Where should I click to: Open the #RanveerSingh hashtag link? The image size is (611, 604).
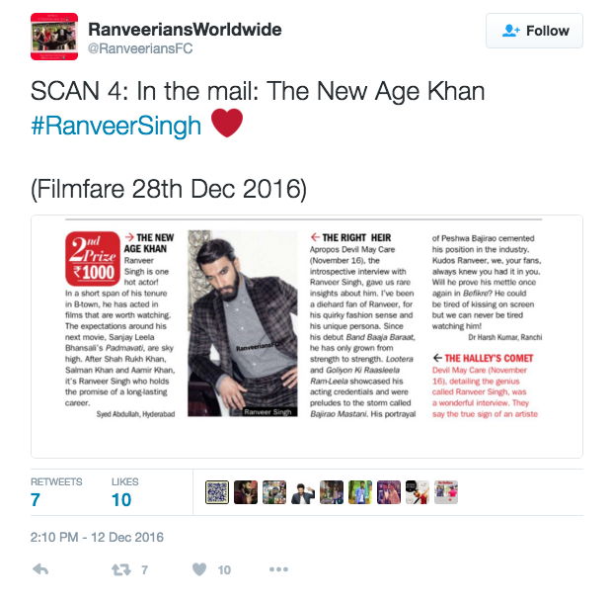(115, 126)
